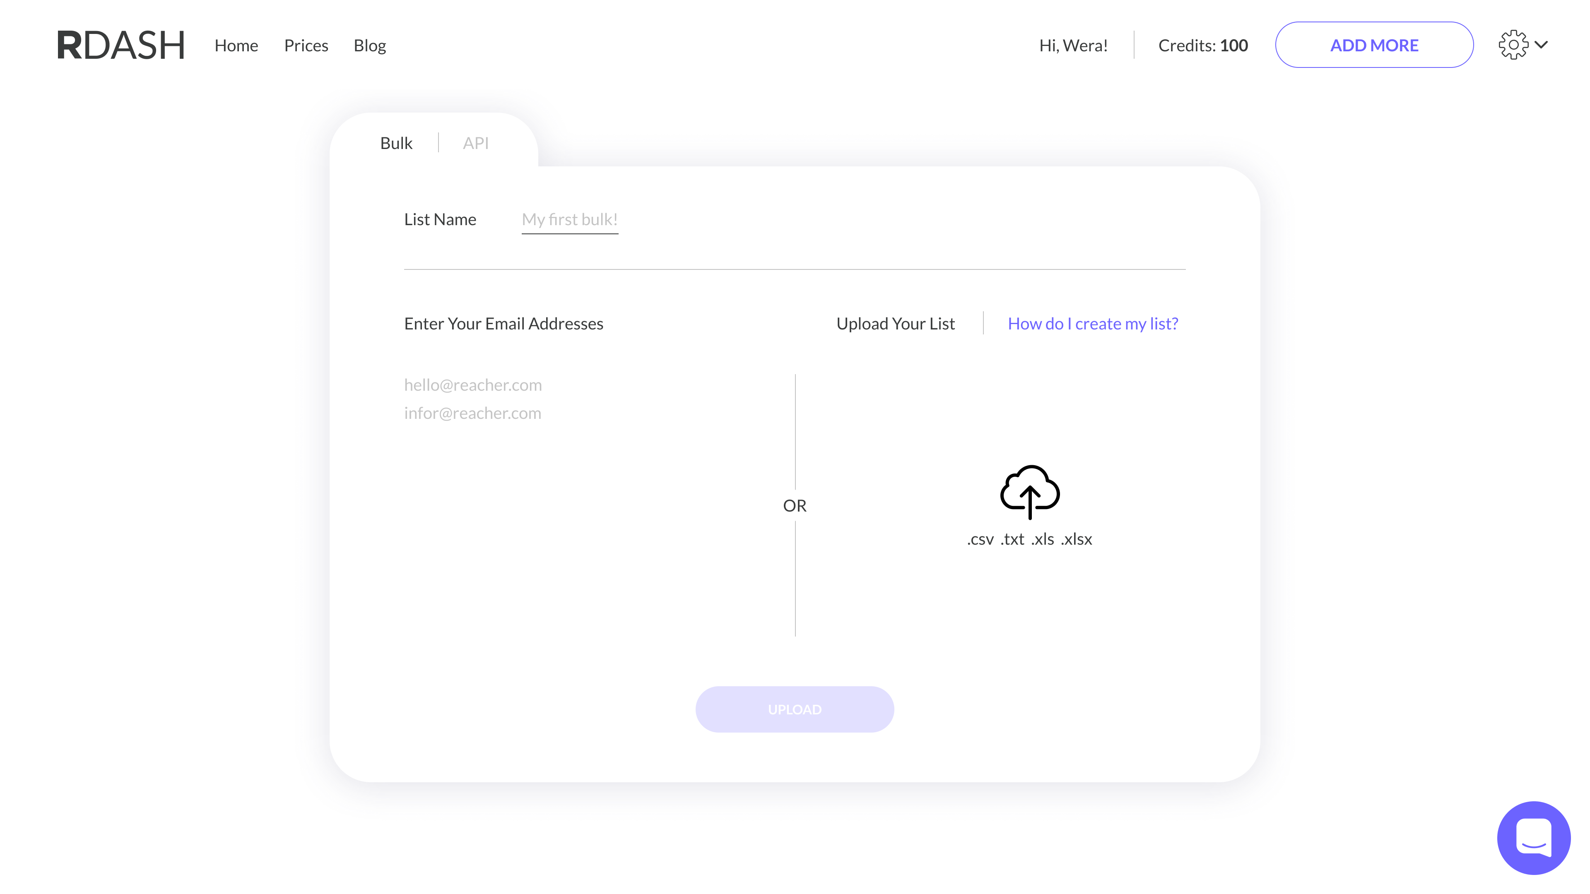This screenshot has width=1590, height=894.
Task: Expand the settings dropdown chevron
Action: coord(1541,44)
